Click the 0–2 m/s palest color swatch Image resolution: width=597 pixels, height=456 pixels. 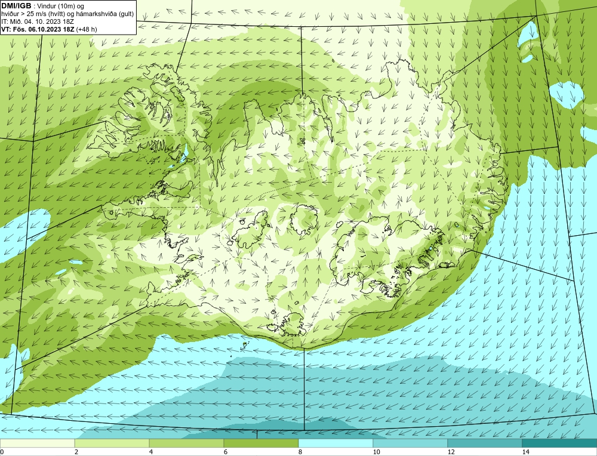click(37, 443)
